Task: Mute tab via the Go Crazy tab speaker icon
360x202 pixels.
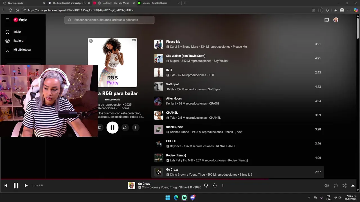Action: pos(99,3)
